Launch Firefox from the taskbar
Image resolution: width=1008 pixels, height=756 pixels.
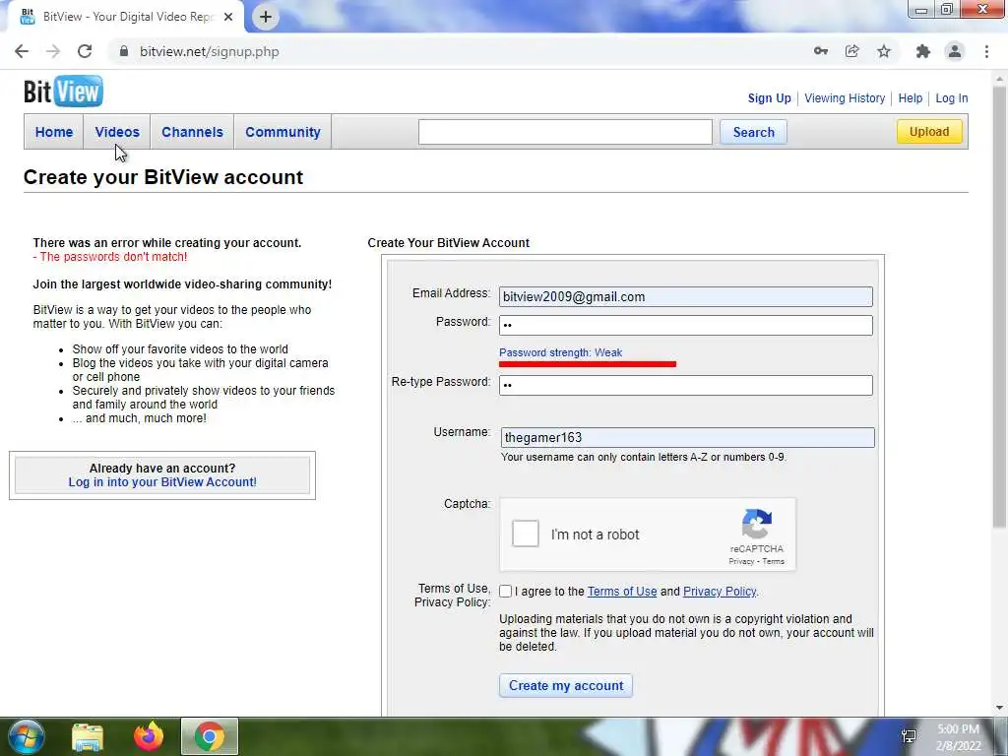tap(149, 736)
